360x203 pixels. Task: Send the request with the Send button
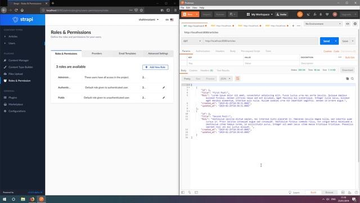click(326, 41)
